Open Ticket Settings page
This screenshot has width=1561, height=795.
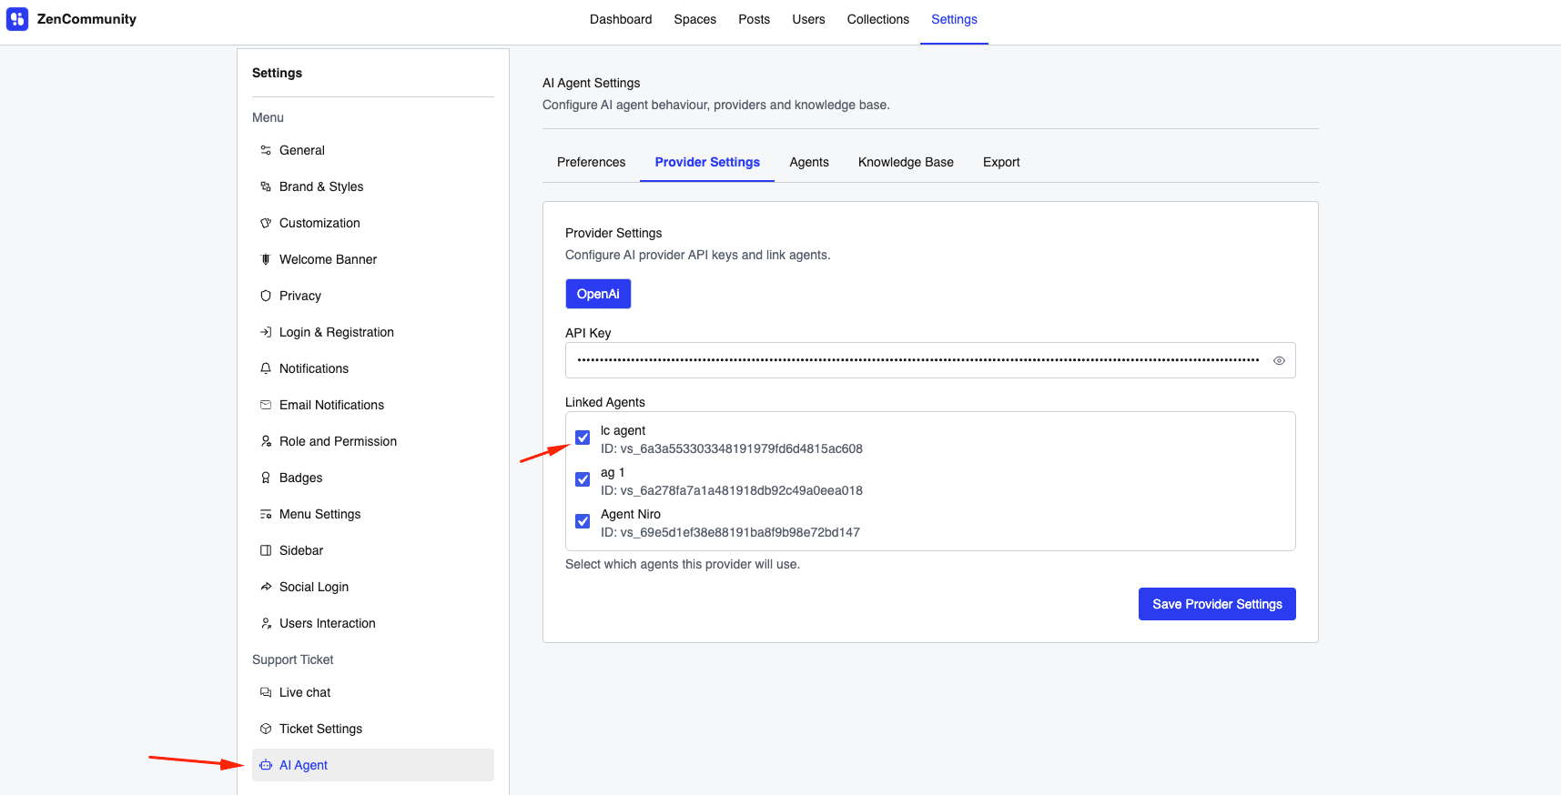click(373, 729)
